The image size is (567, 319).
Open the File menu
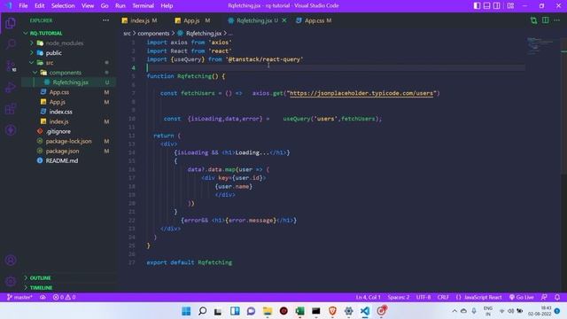(23, 6)
